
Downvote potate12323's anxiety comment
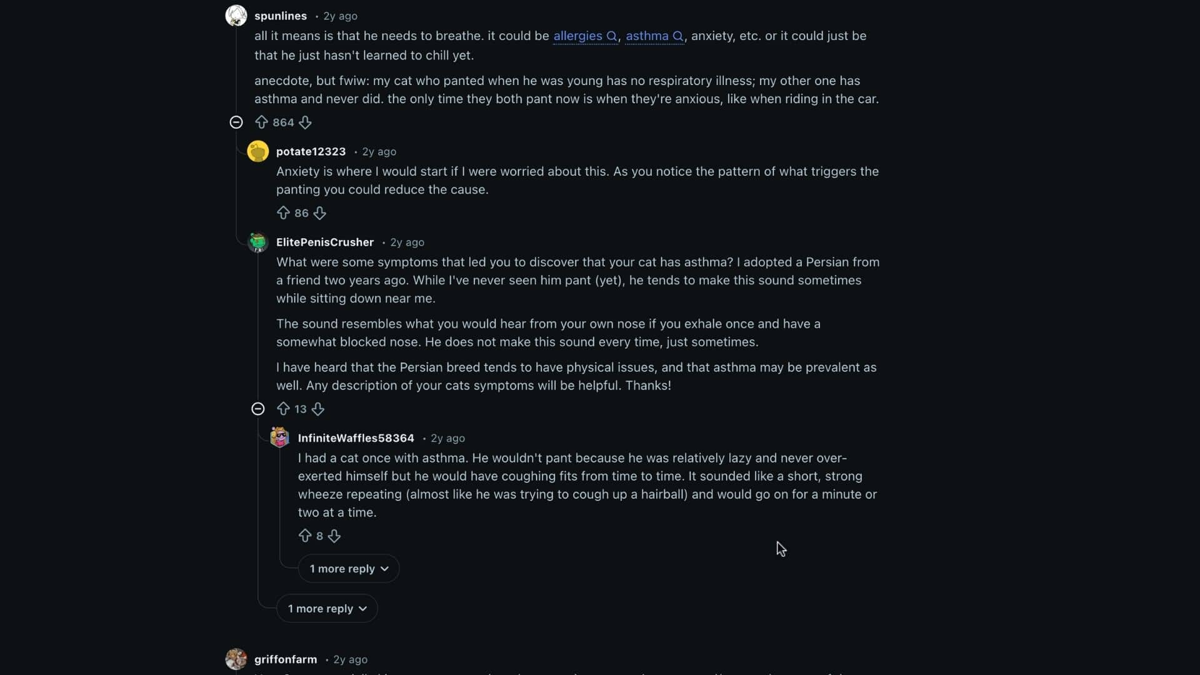coord(320,213)
